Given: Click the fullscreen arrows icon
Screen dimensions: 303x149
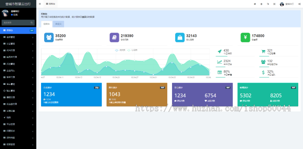Looking at the screenshot, I should (274, 4).
